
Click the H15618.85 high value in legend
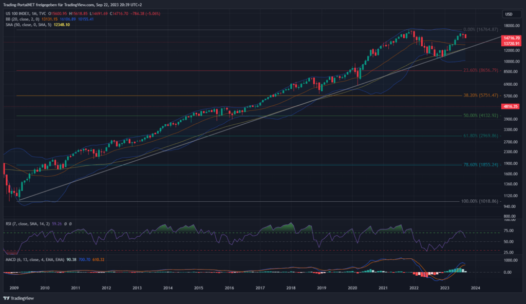pos(79,14)
